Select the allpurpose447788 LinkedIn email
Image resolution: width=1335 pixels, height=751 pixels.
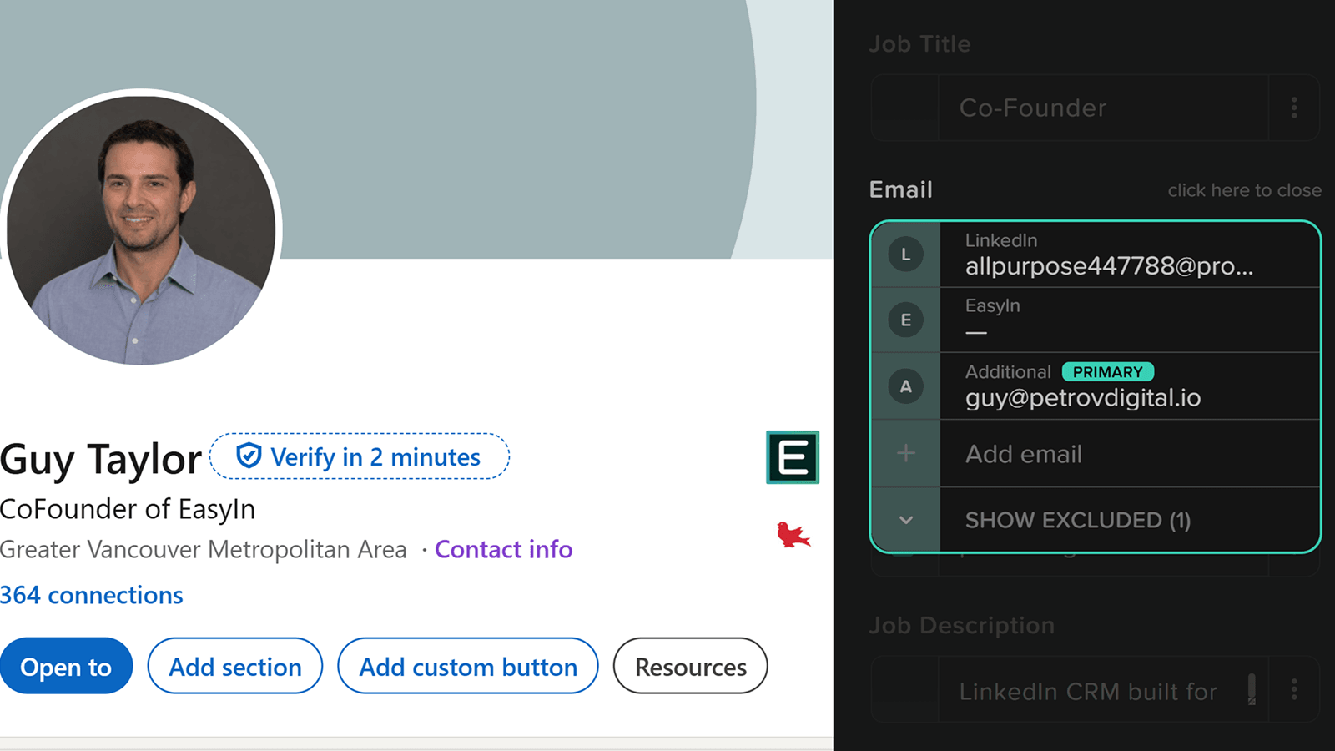coord(1109,265)
